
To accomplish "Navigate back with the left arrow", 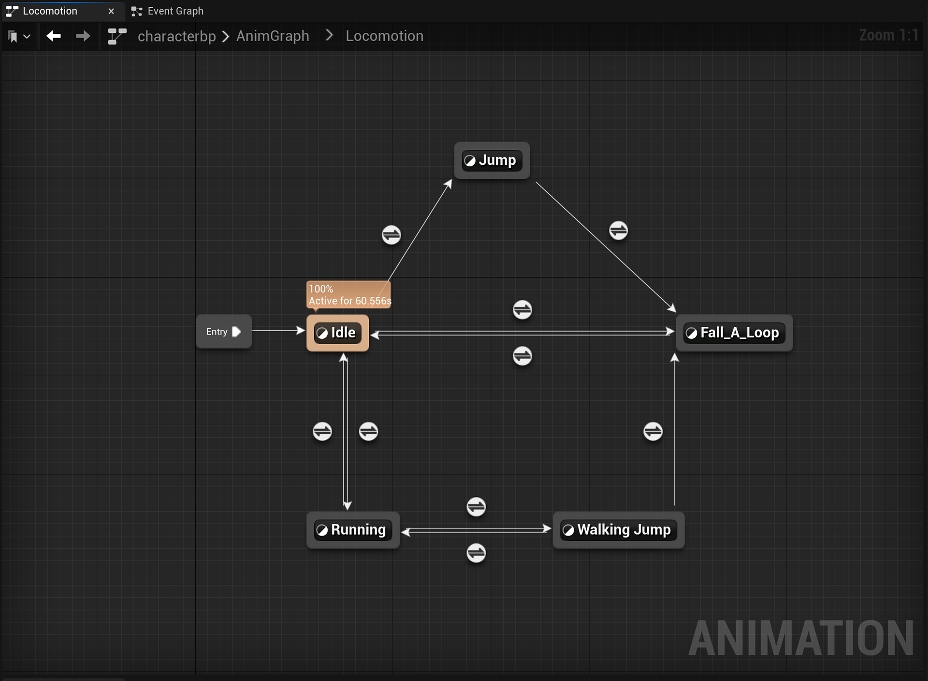I will (53, 36).
